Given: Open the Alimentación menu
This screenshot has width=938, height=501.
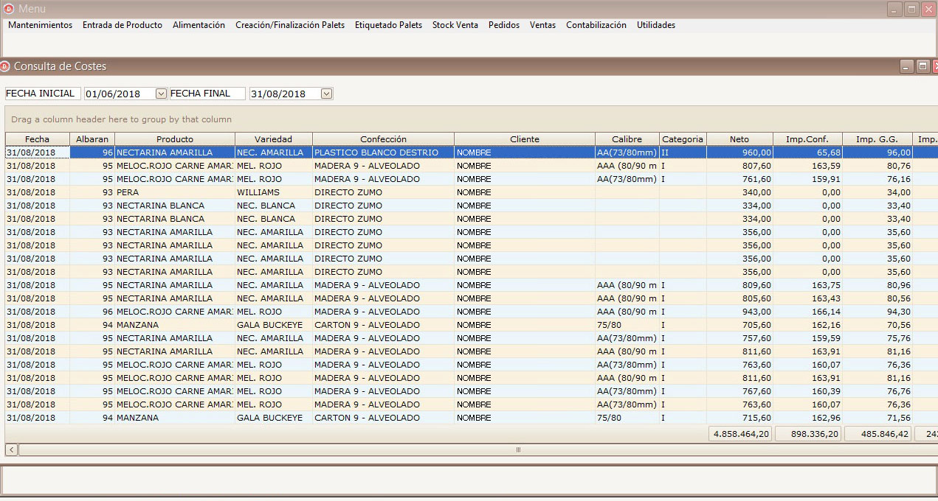Looking at the screenshot, I should (x=199, y=25).
